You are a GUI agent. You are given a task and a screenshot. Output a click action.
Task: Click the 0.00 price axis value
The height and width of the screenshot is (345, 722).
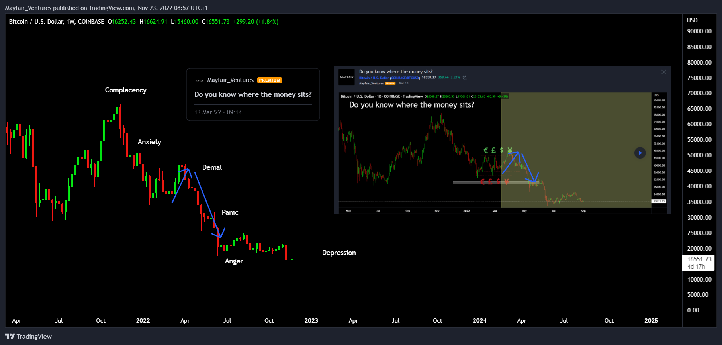click(x=693, y=310)
